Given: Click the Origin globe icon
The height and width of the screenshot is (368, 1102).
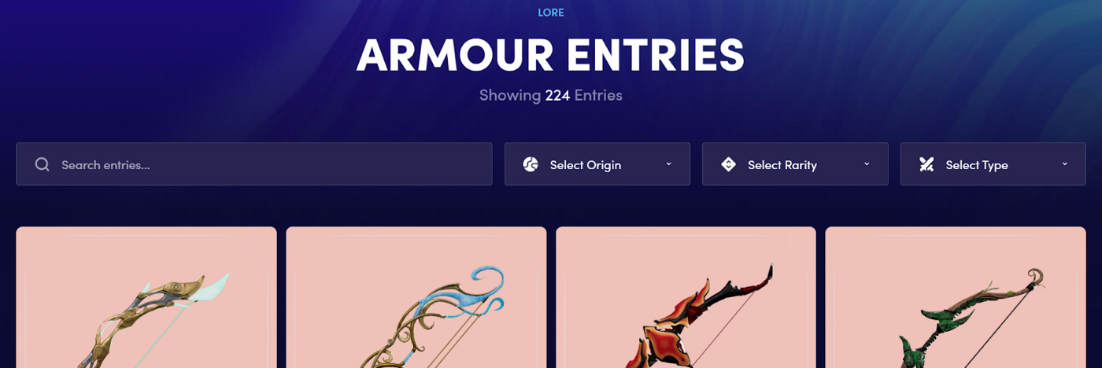Looking at the screenshot, I should click(531, 164).
